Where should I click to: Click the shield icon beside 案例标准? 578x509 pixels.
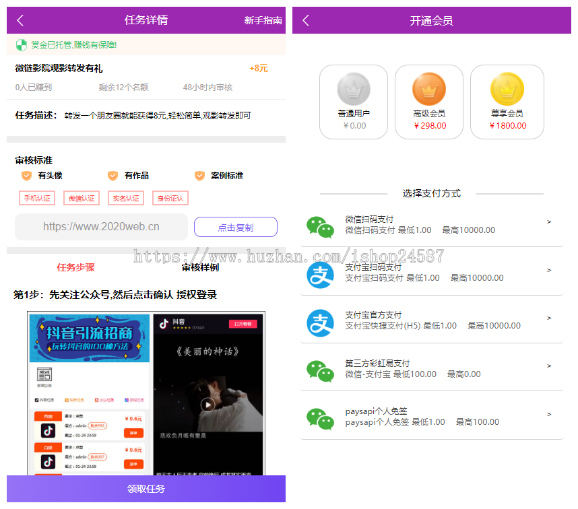[x=199, y=176]
